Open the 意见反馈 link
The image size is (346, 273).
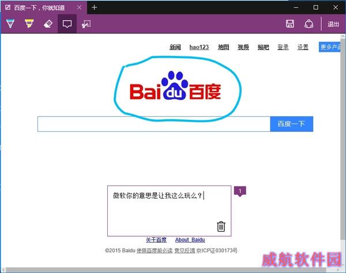[185, 251]
